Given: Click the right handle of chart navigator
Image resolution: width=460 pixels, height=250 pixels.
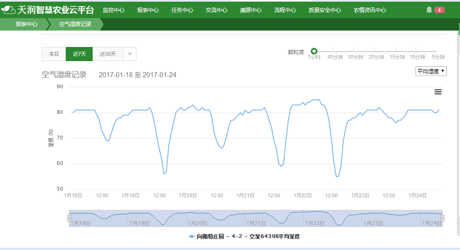Looking at the screenshot, I should (442, 218).
